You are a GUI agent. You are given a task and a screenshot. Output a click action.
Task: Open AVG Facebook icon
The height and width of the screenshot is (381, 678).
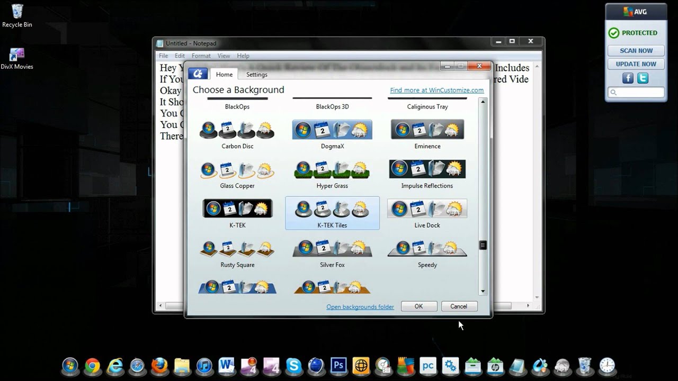(628, 78)
